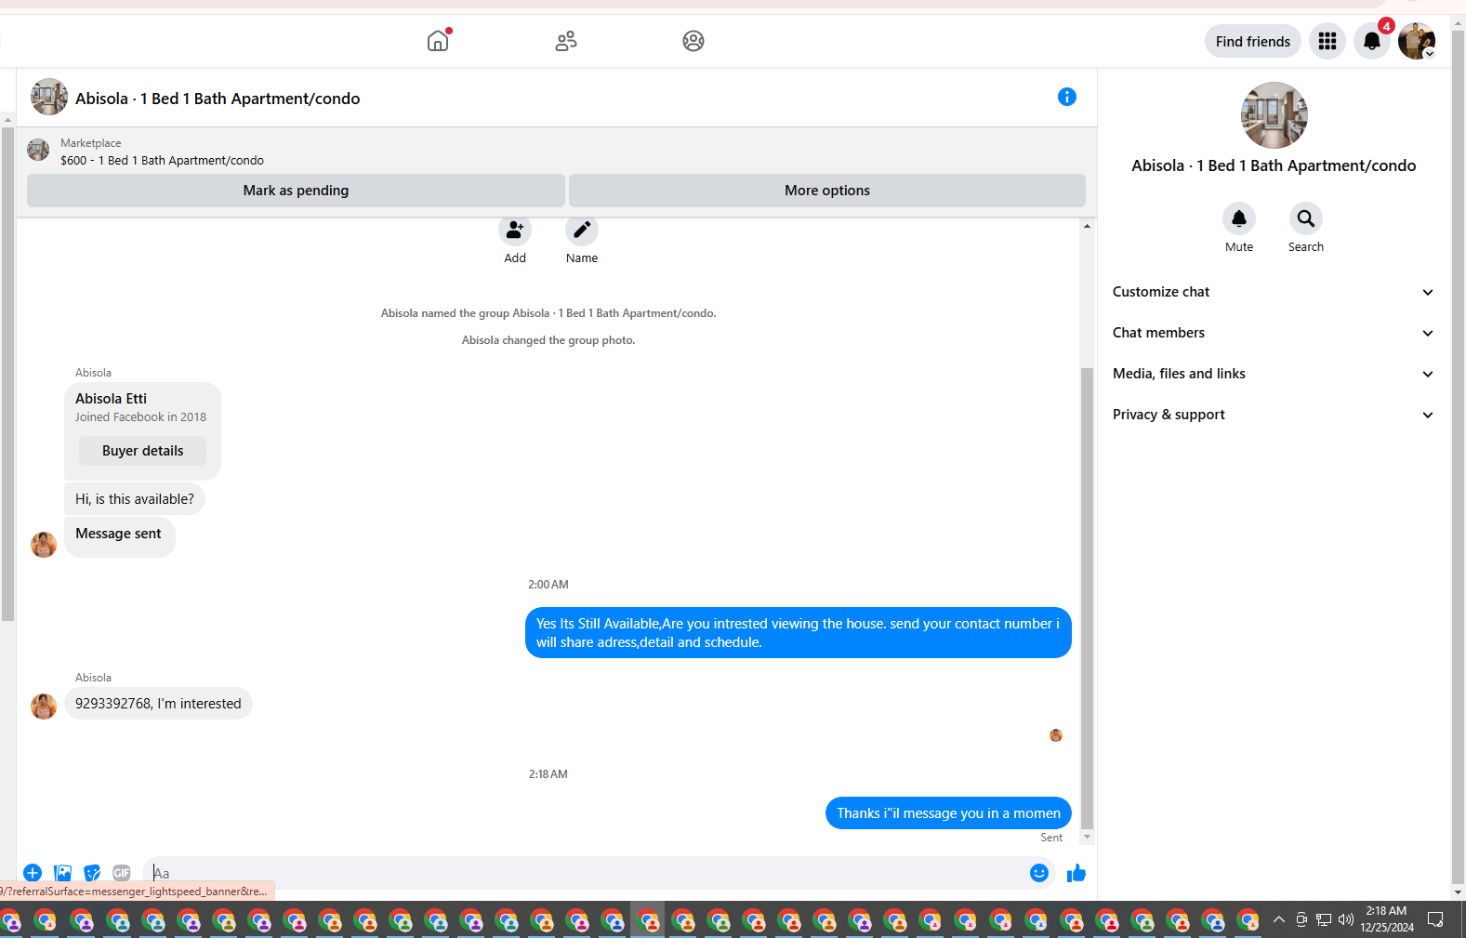Screen dimensions: 1466x938
Task: Open the Groups tab in top navigation
Action: pyautogui.click(x=693, y=41)
